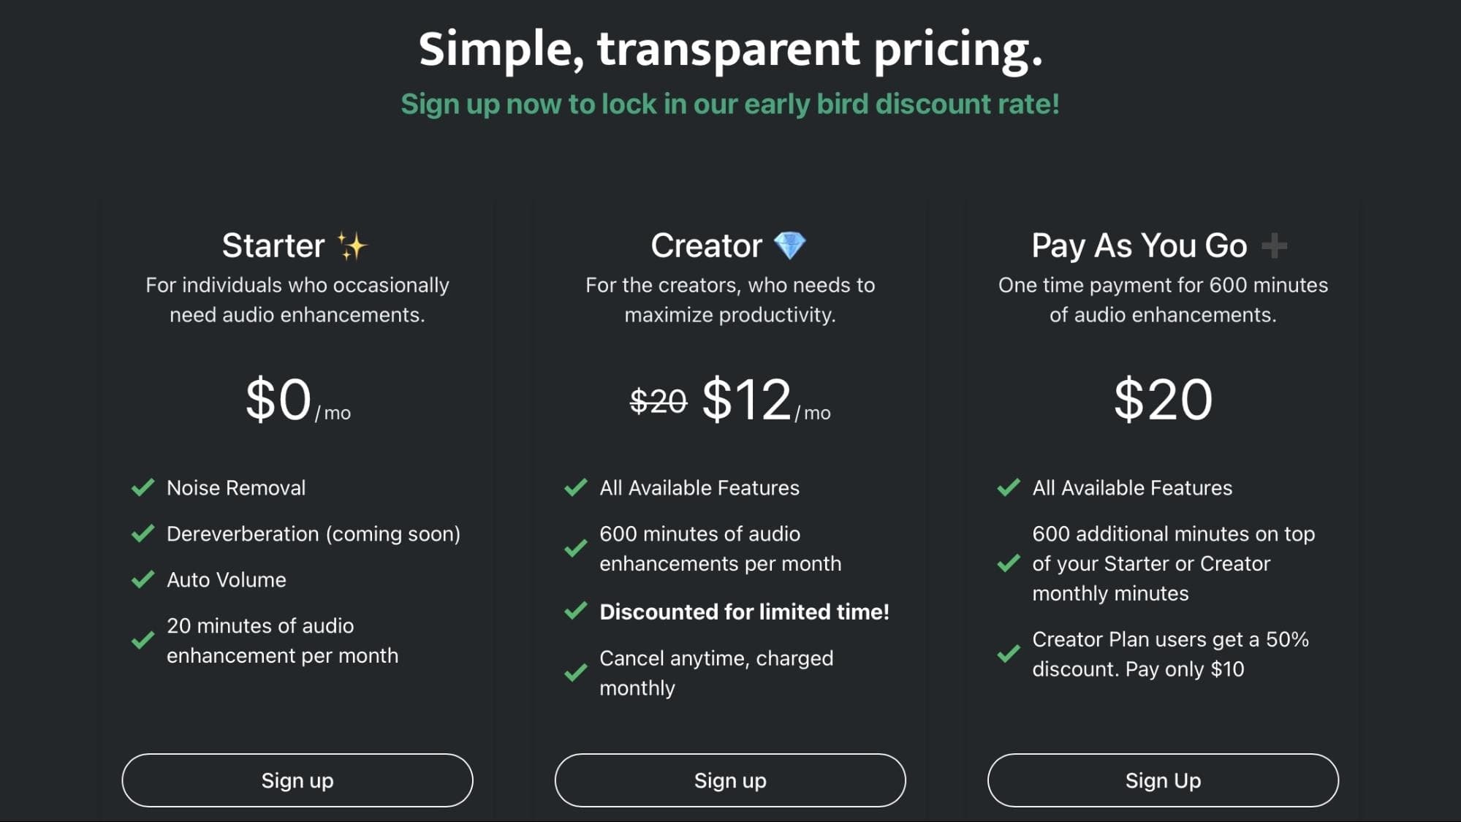Click the plus icon after Pay As You Go
This screenshot has width=1461, height=822.
pyautogui.click(x=1275, y=246)
